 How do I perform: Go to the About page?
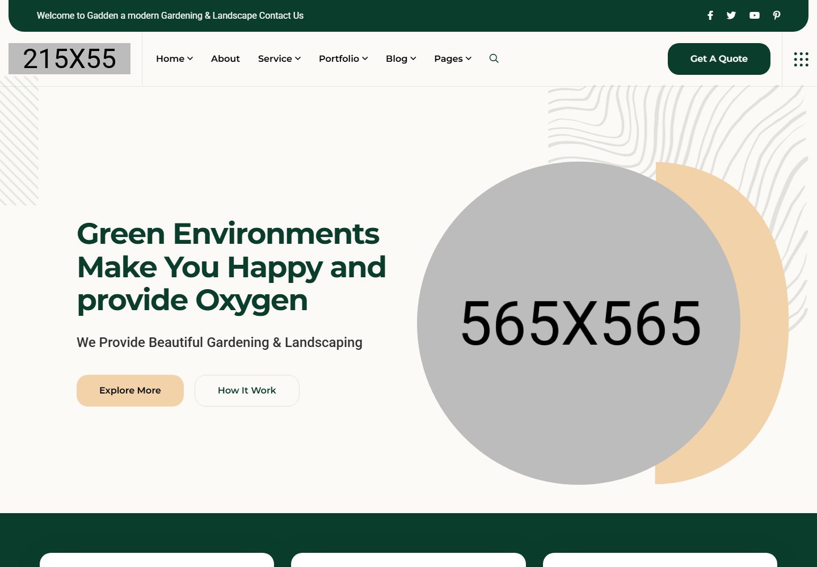tap(225, 58)
